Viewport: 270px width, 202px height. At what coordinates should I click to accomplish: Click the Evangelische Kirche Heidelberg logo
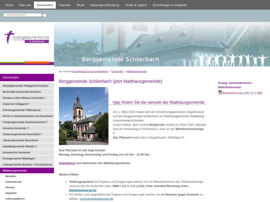pyautogui.click(x=26, y=37)
